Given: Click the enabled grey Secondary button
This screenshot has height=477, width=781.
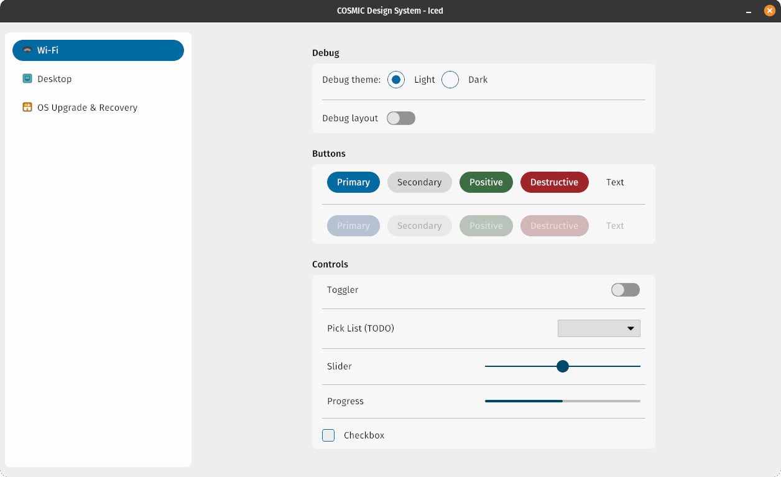Looking at the screenshot, I should (420, 182).
